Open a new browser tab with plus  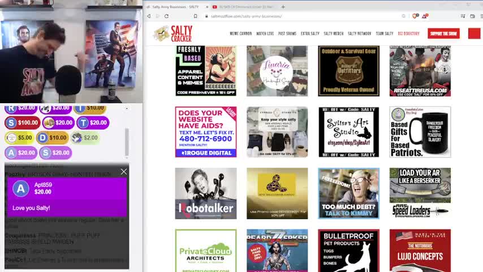[x=283, y=7]
